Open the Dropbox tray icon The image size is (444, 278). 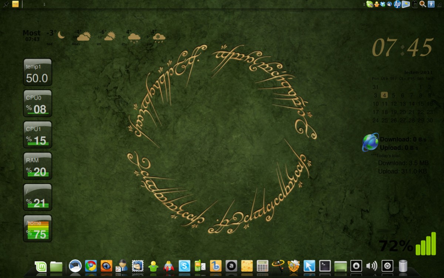click(x=383, y=4)
